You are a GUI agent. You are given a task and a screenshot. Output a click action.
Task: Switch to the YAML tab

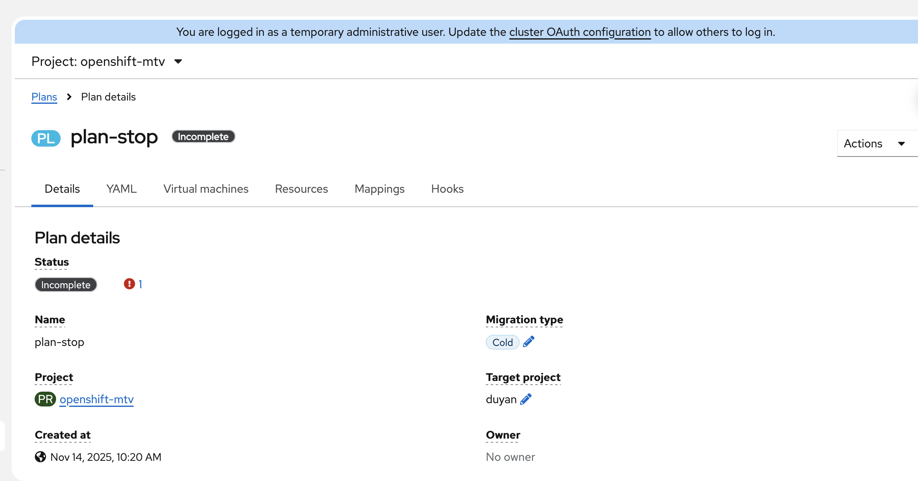click(121, 189)
